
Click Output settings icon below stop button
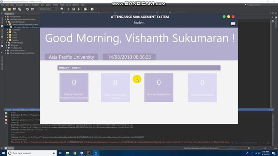click(6, 123)
